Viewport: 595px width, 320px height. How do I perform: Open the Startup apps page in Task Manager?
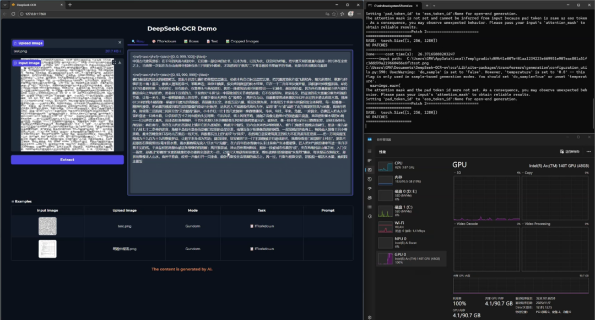tap(370, 188)
